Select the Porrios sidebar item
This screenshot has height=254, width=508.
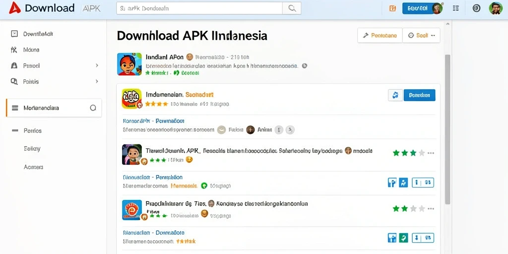[33, 131]
